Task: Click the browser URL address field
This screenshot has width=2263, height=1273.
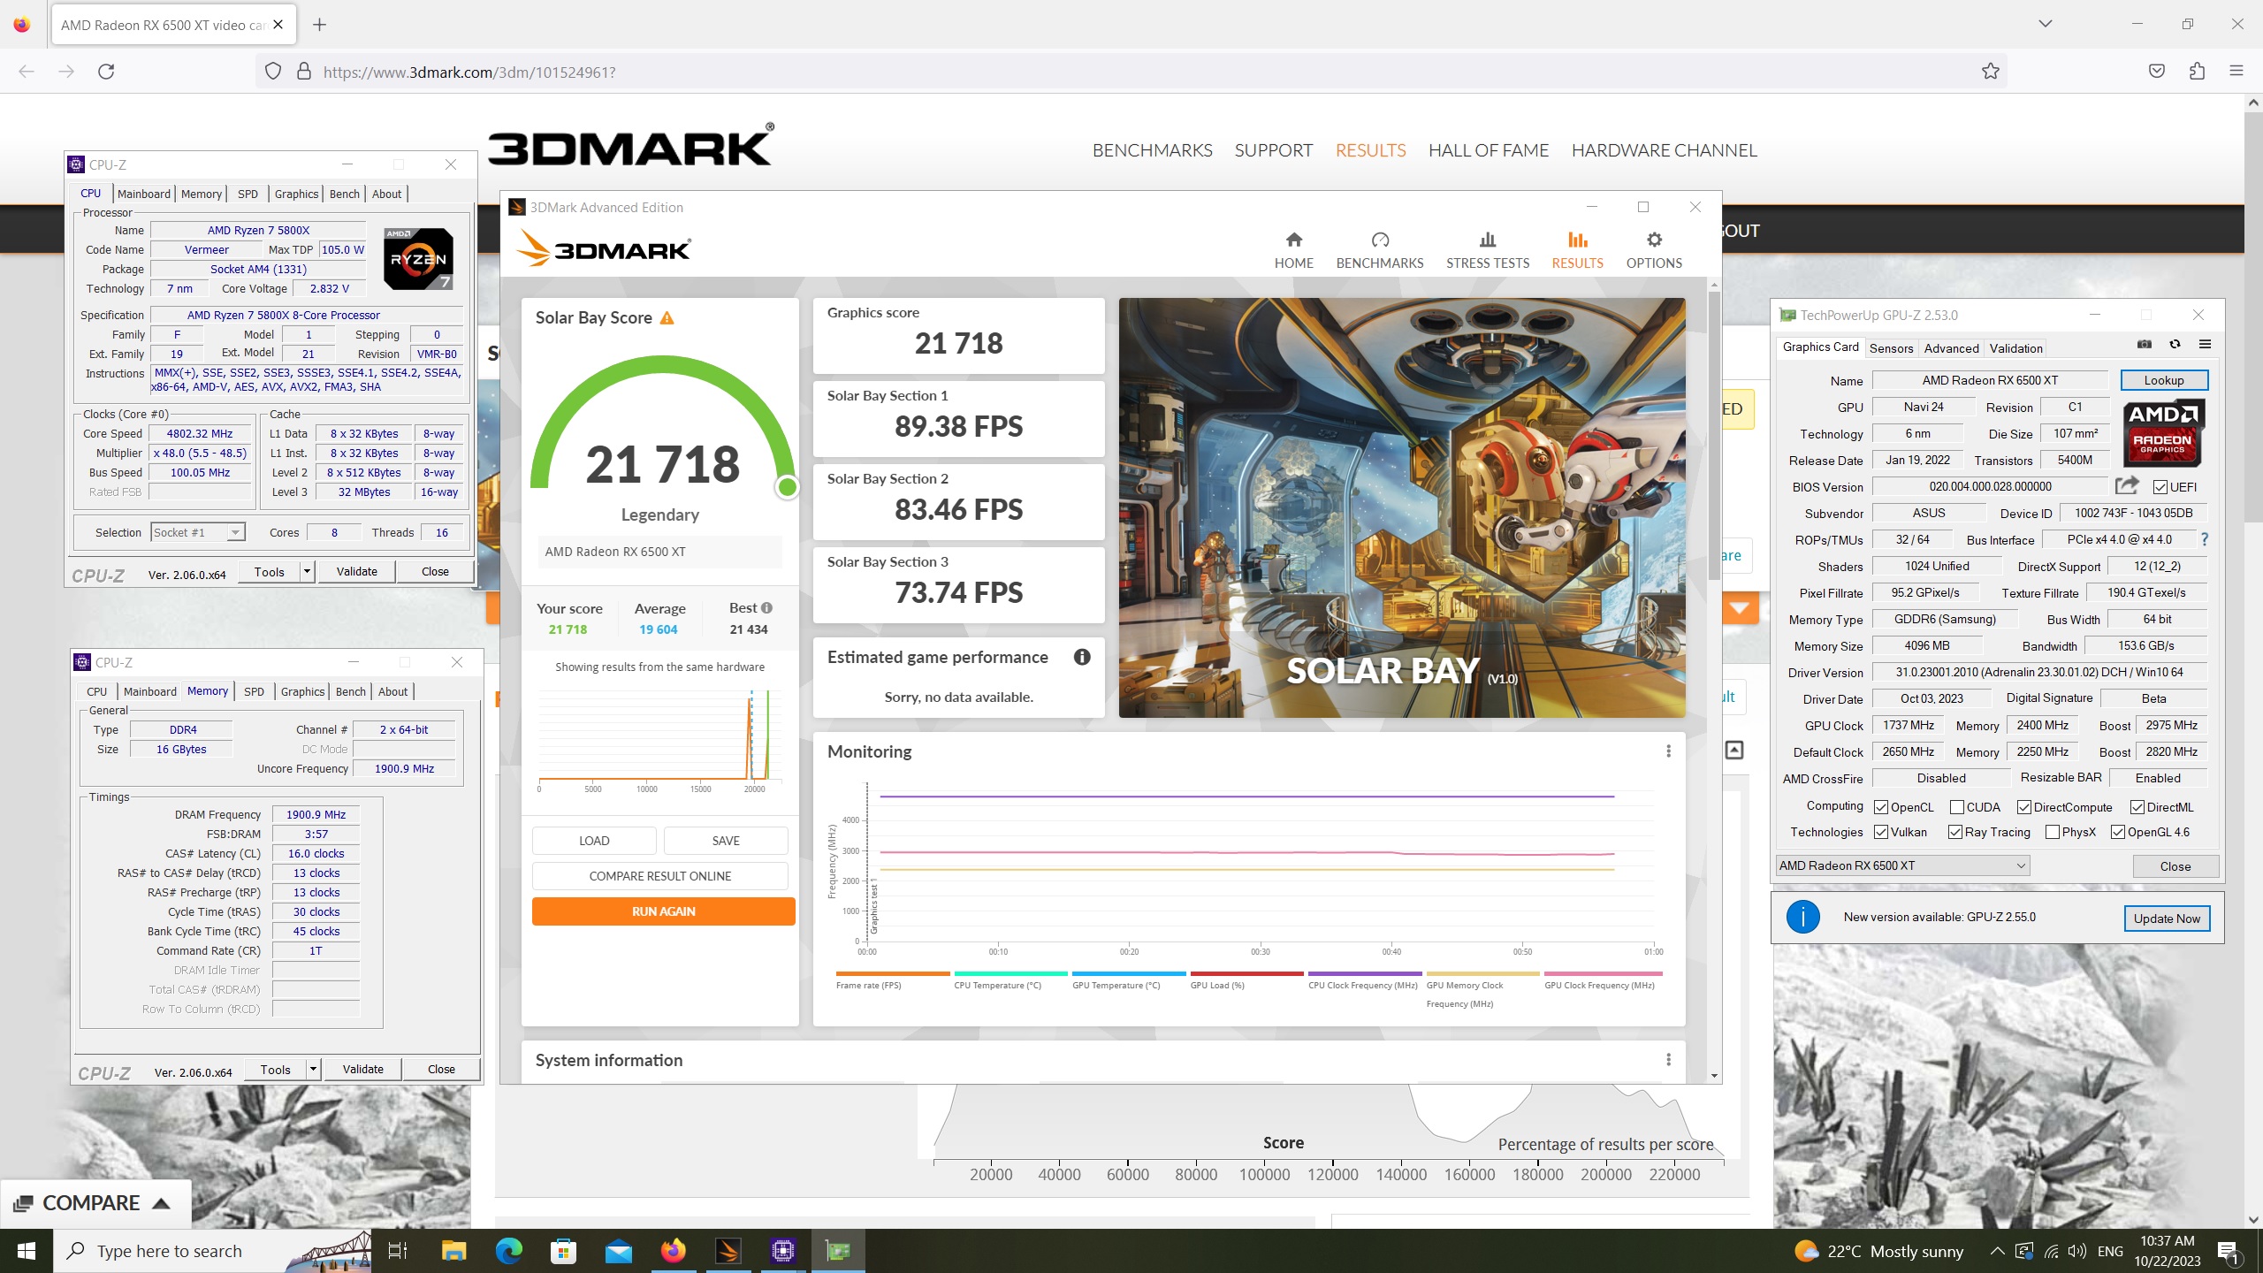Action: coord(1131,72)
